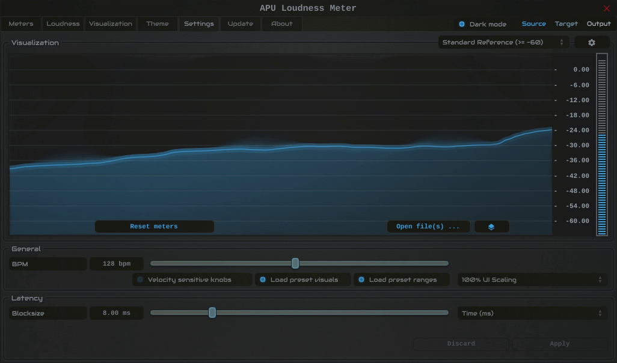Click the Blocksize slider handle

[x=212, y=313]
